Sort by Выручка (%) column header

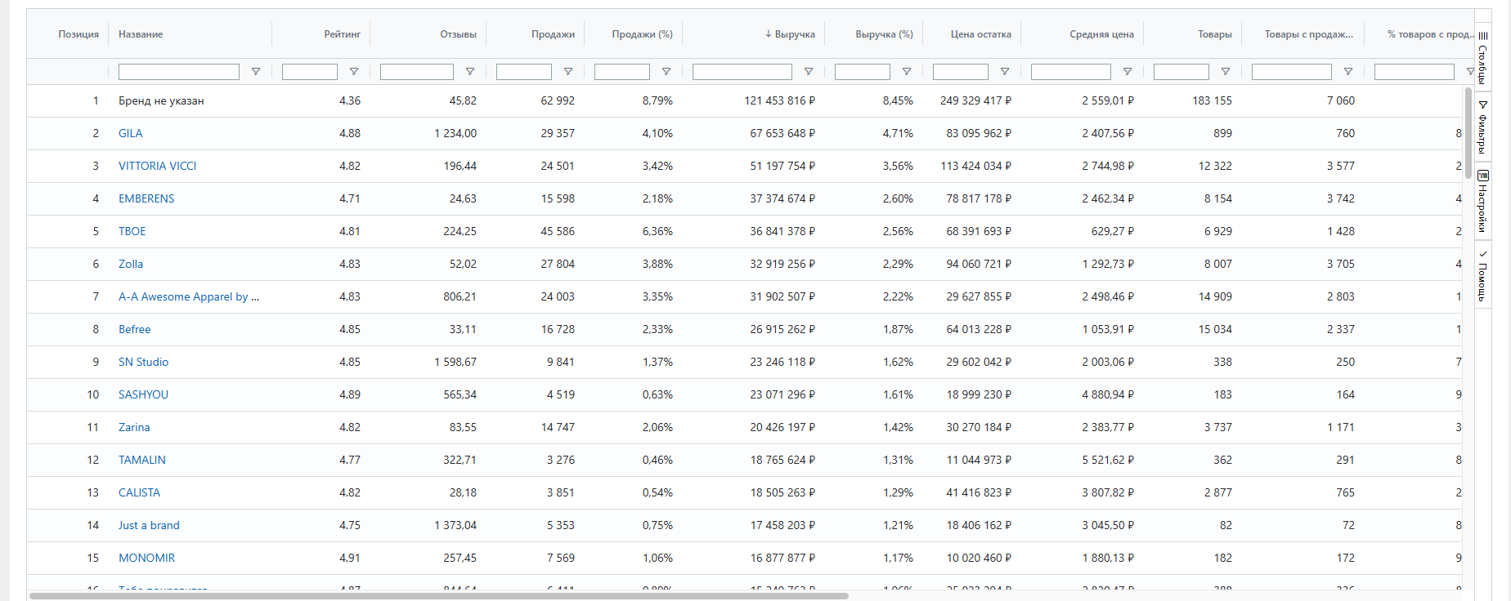[884, 34]
